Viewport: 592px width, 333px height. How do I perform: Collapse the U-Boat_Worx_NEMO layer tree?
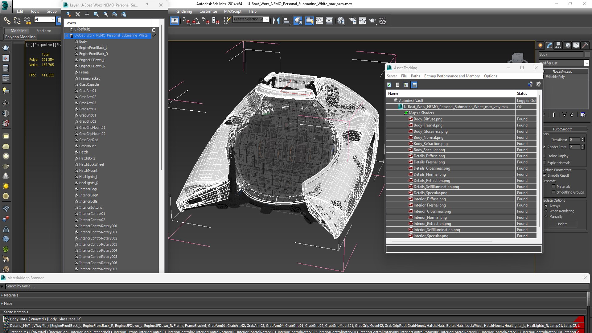coord(66,35)
